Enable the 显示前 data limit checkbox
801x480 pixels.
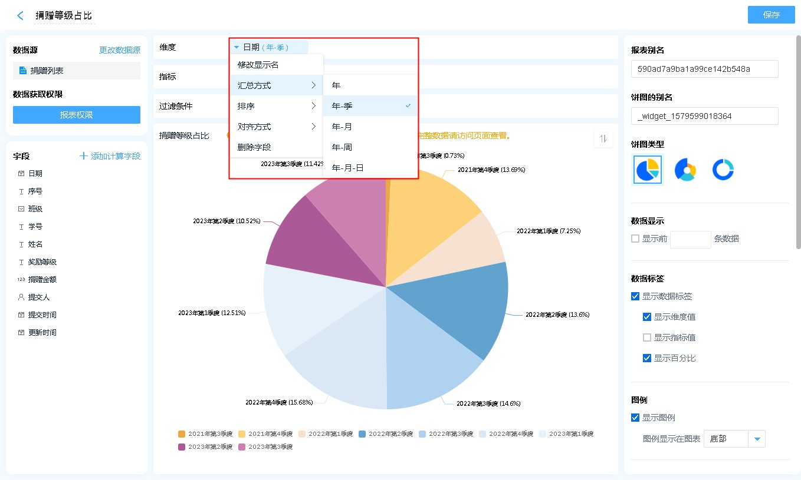point(635,239)
